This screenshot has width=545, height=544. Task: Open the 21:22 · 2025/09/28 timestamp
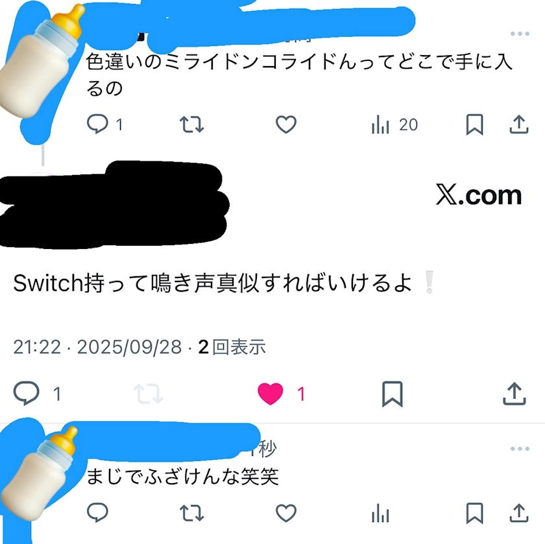[97, 347]
